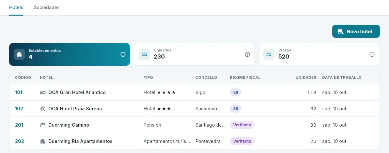Show info for Establecementos card
The height and width of the screenshot is (153, 389).
pos(123,54)
